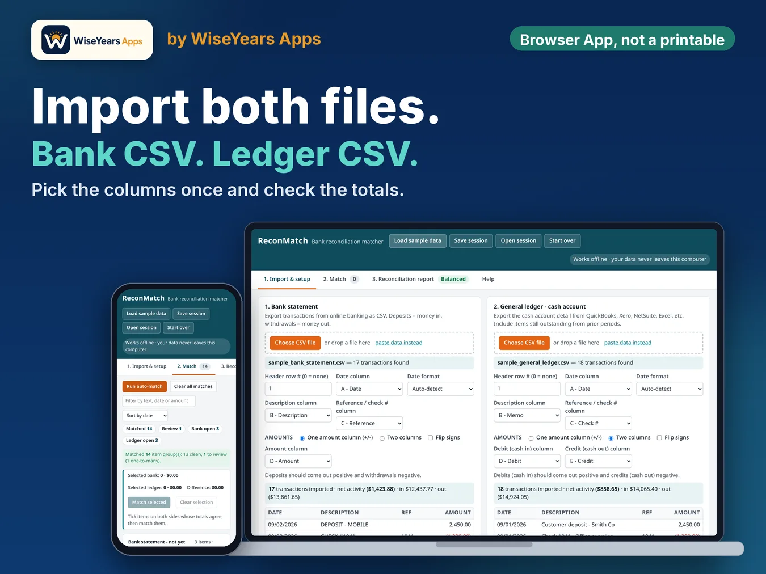This screenshot has width=766, height=574.
Task: Select One amount column radio in General ledger
Action: pyautogui.click(x=531, y=438)
